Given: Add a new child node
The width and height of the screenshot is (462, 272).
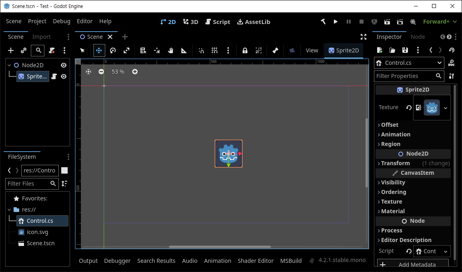Looking at the screenshot, I should click(x=11, y=50).
